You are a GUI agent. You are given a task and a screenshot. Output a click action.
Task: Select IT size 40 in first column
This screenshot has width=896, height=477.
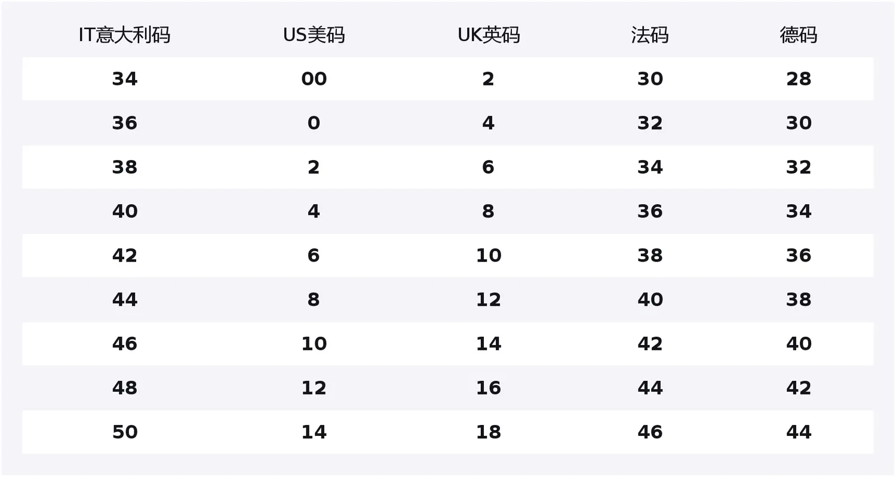(x=125, y=211)
